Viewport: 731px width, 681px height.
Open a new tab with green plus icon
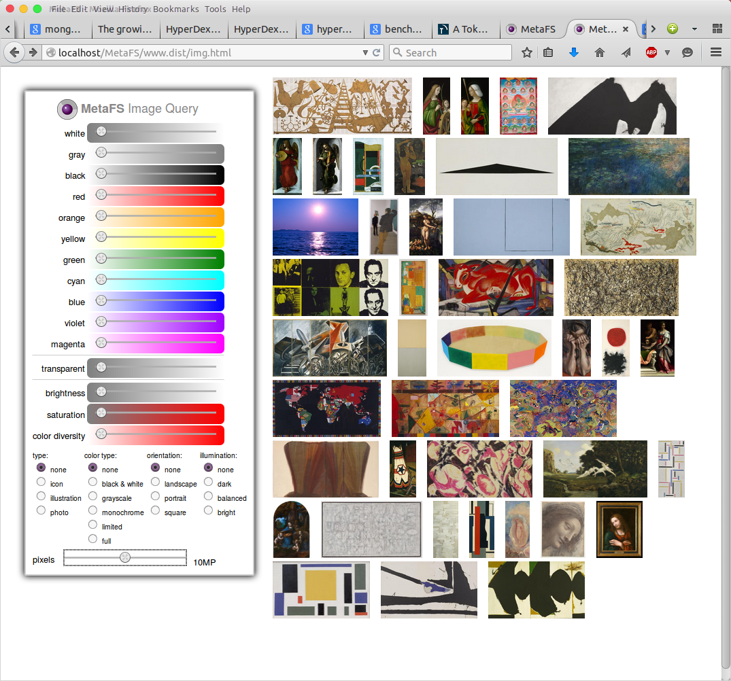point(673,29)
